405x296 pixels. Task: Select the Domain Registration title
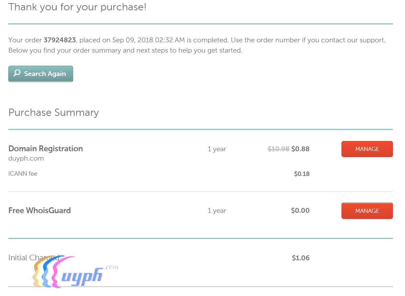coord(46,149)
